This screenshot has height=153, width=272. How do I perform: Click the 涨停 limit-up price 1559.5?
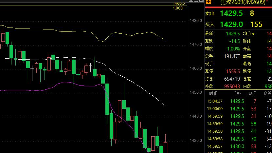click(233, 71)
